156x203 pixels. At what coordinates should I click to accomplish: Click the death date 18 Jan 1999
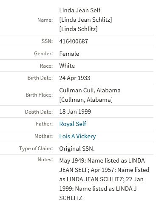click(75, 112)
